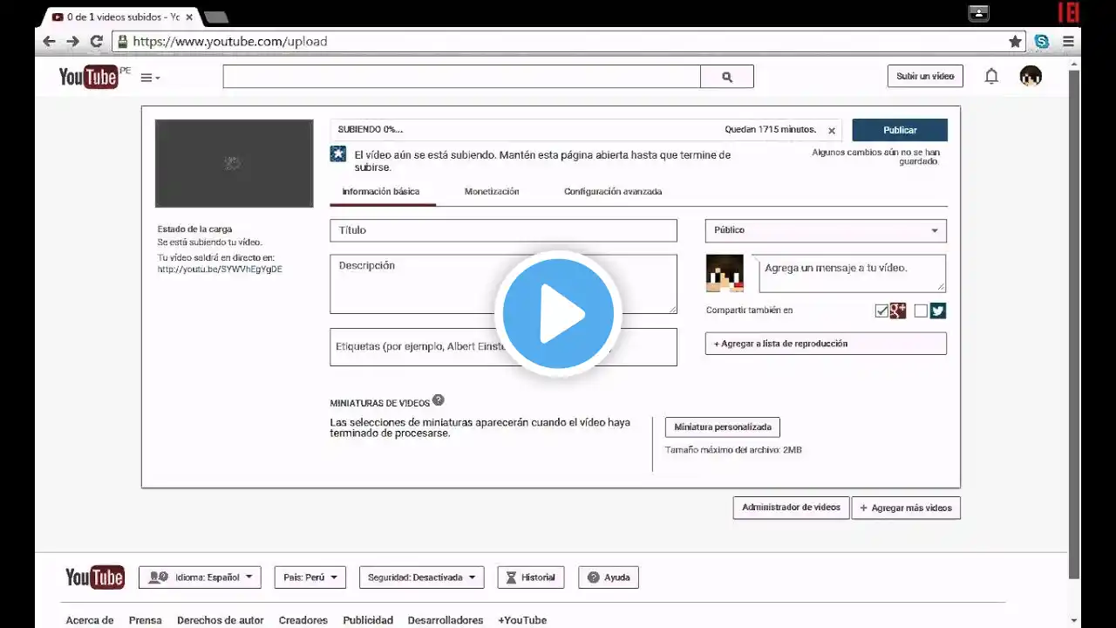Viewport: 1116px width, 628px height.
Task: Click the Miniatura personalizada button
Action: point(722,427)
